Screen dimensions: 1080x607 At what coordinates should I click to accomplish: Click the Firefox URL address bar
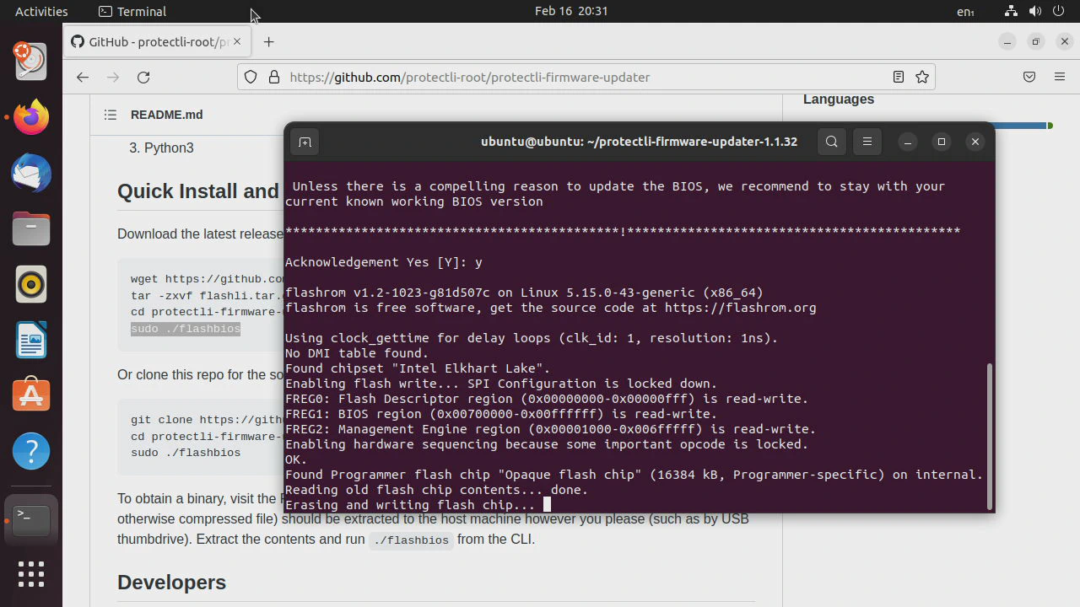click(586, 77)
